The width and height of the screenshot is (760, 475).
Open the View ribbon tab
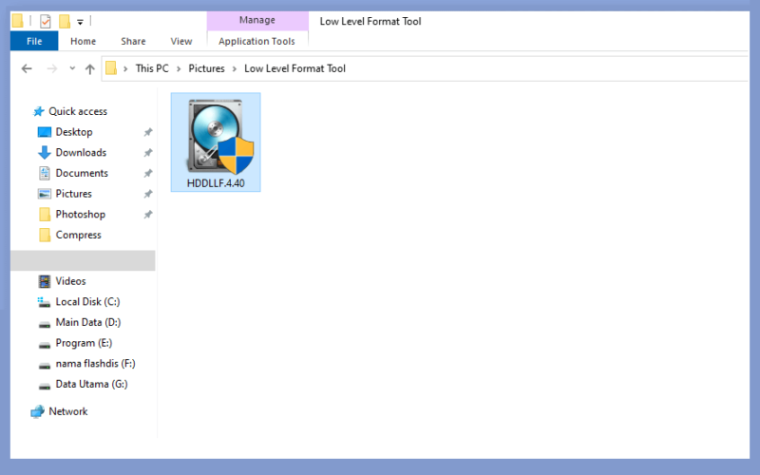(x=181, y=41)
